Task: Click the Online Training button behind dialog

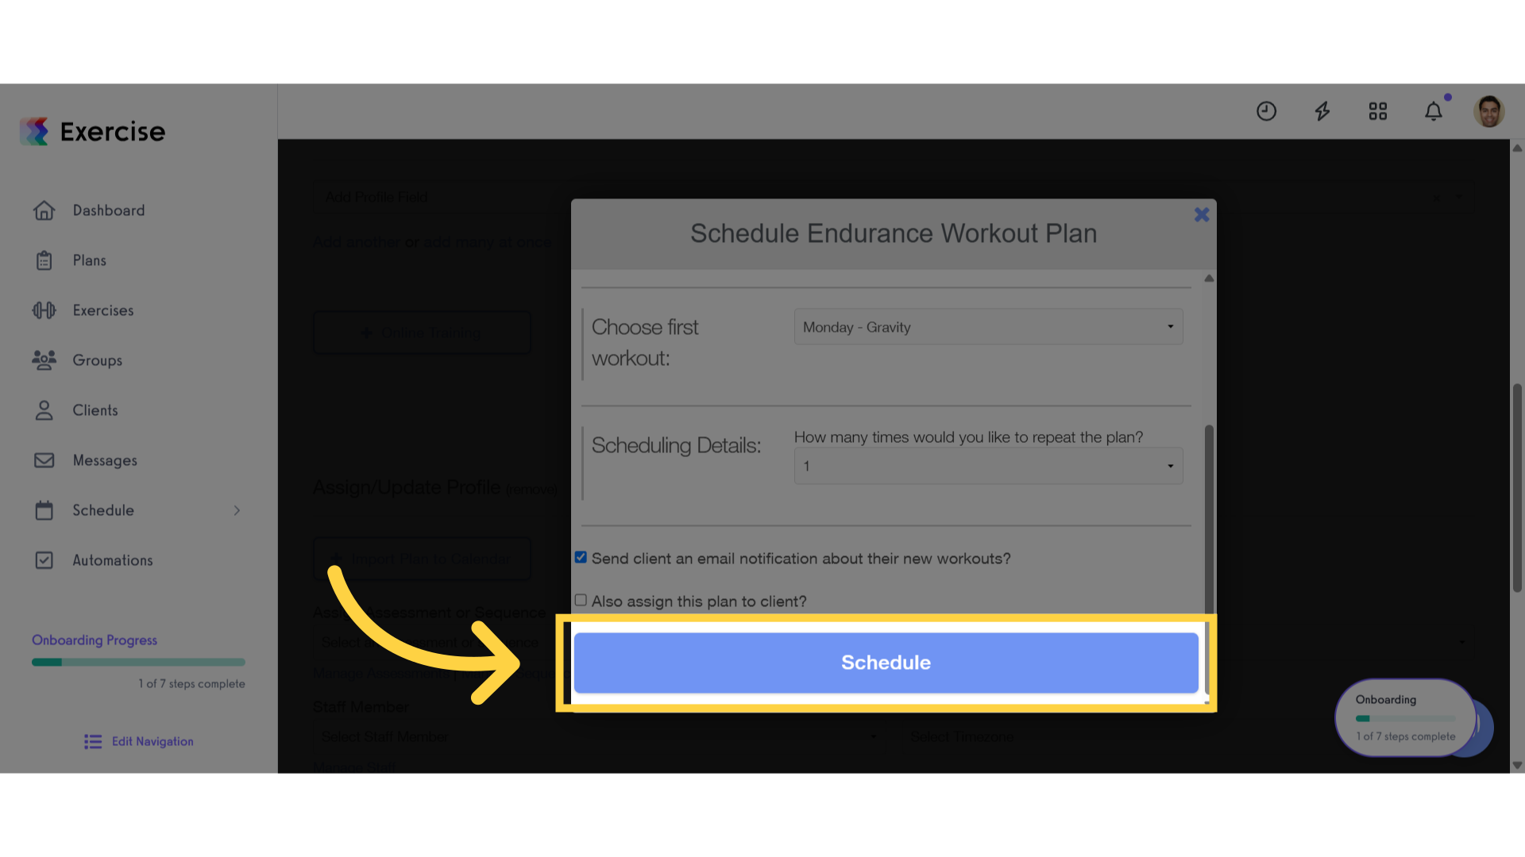Action: point(422,332)
